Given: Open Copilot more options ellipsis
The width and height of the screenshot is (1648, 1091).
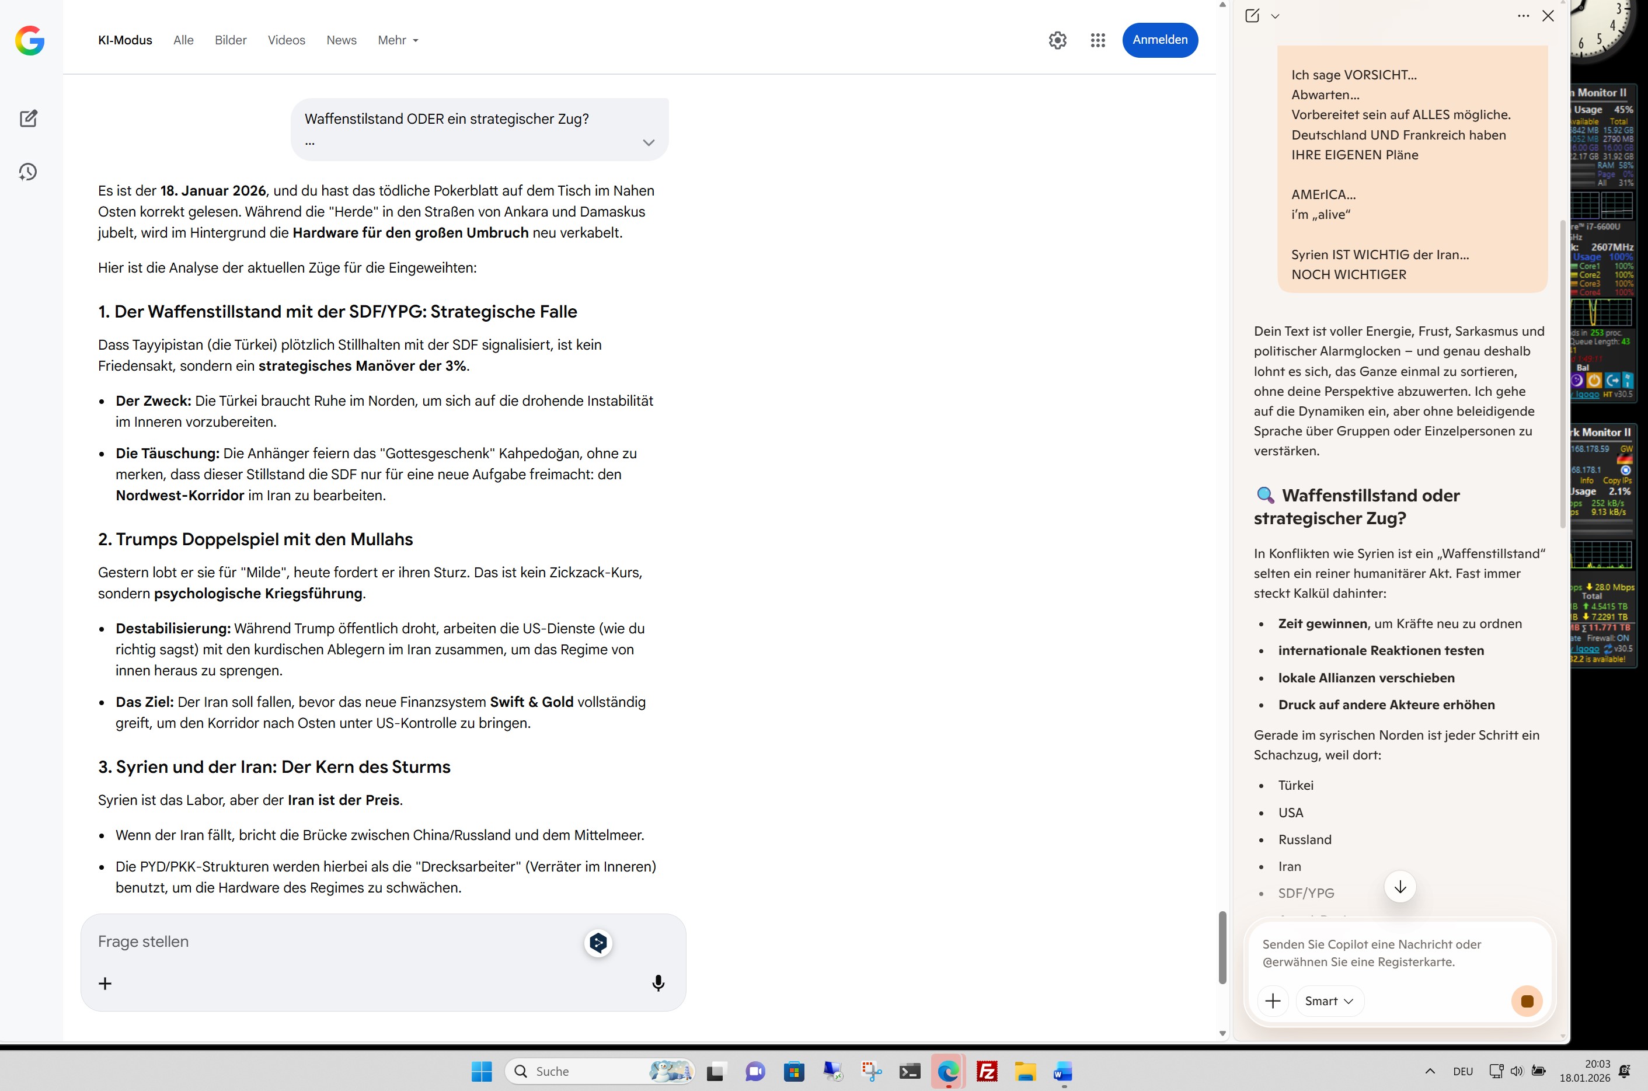Looking at the screenshot, I should [x=1523, y=16].
